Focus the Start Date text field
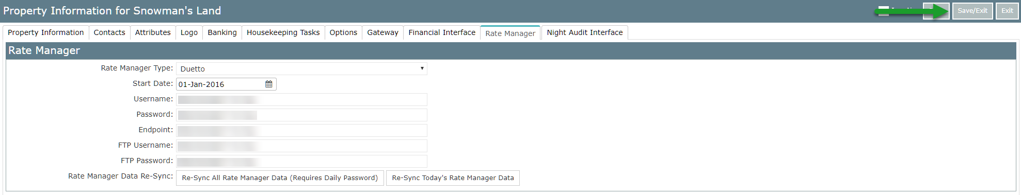 coord(220,84)
